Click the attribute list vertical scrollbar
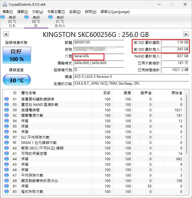 coord(187,124)
